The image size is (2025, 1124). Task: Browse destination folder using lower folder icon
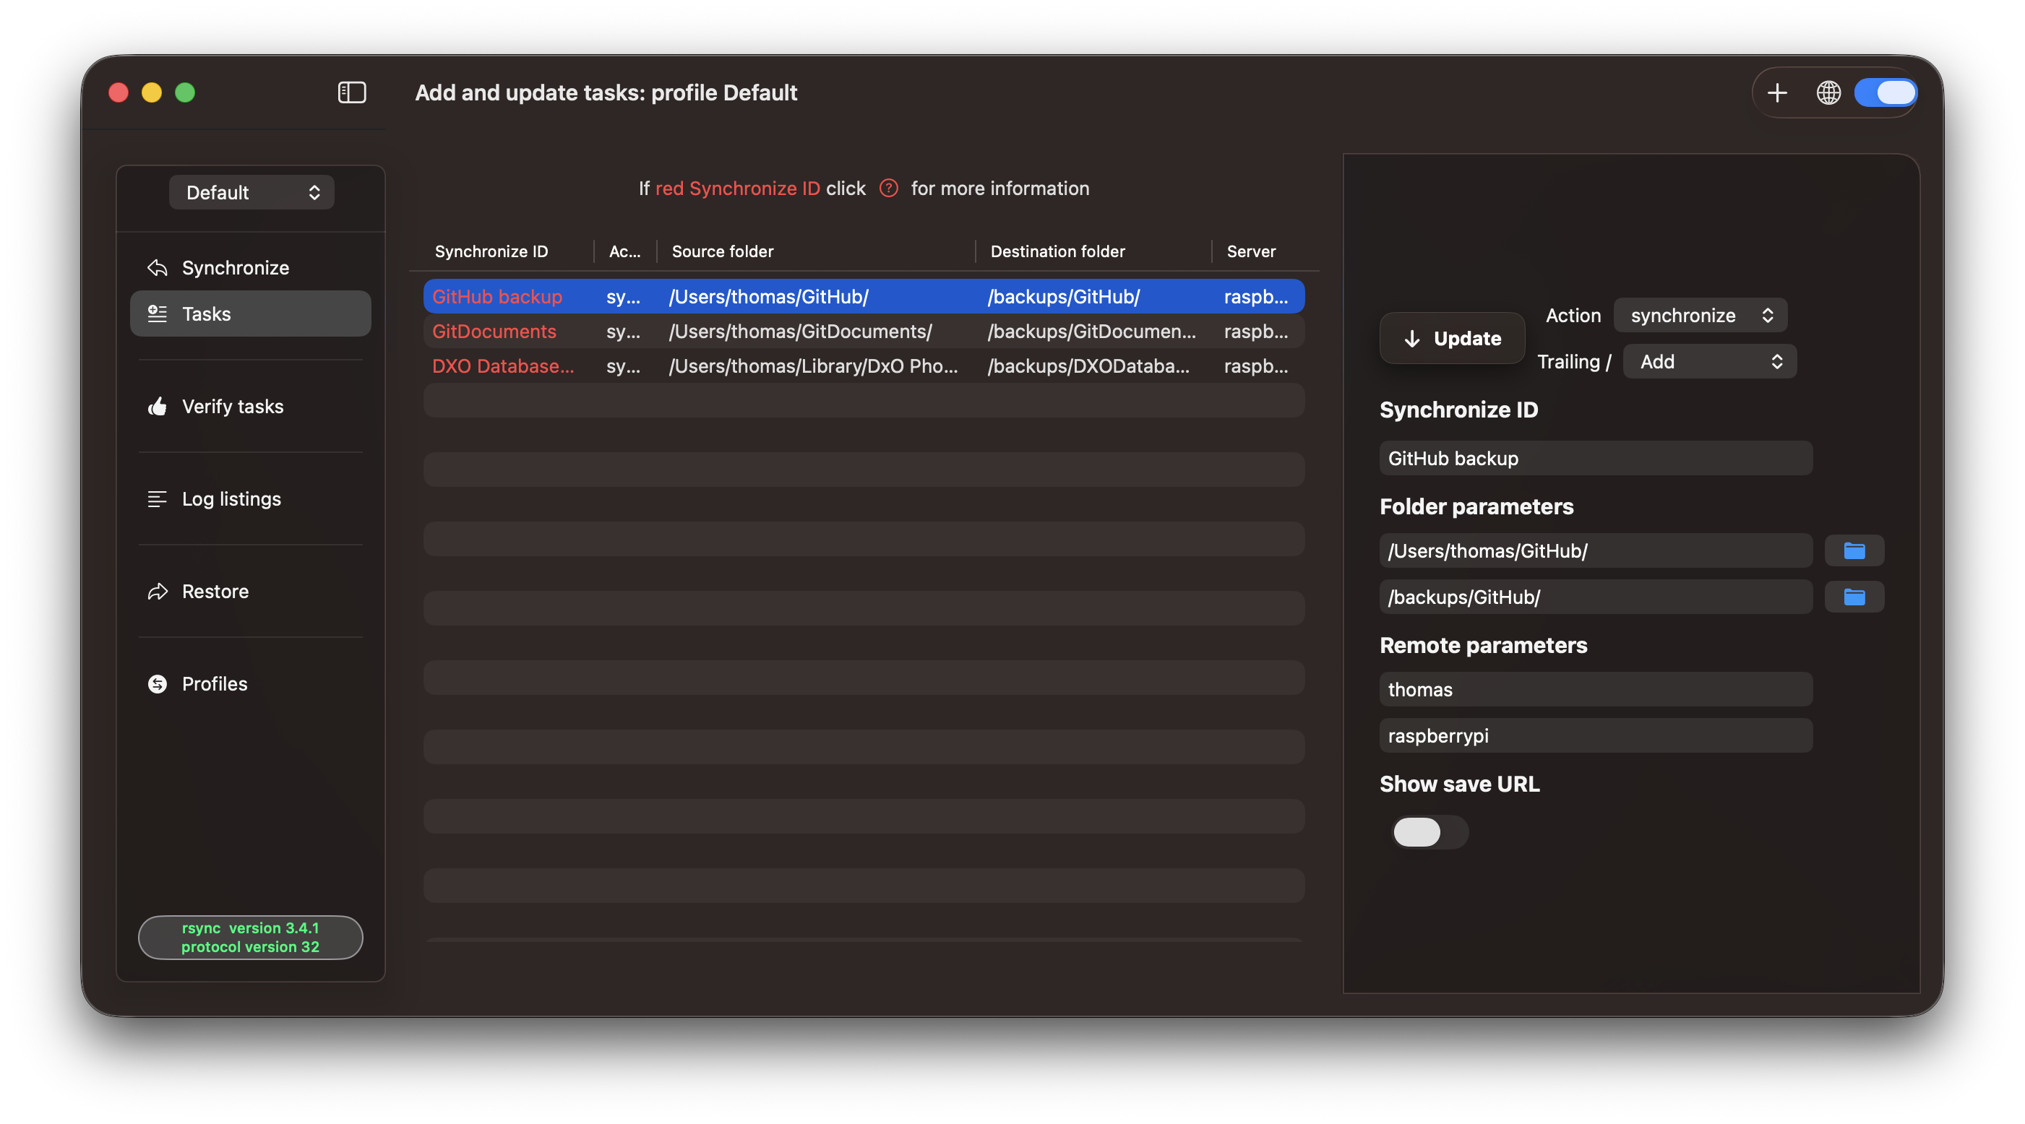(x=1854, y=597)
